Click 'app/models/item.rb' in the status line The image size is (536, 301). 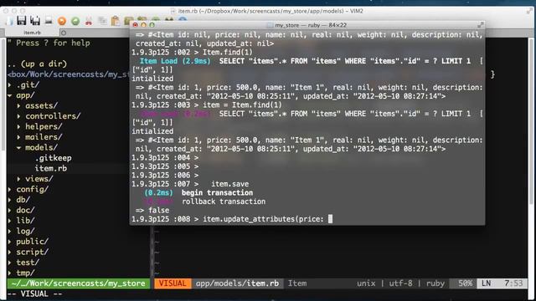[x=237, y=283]
